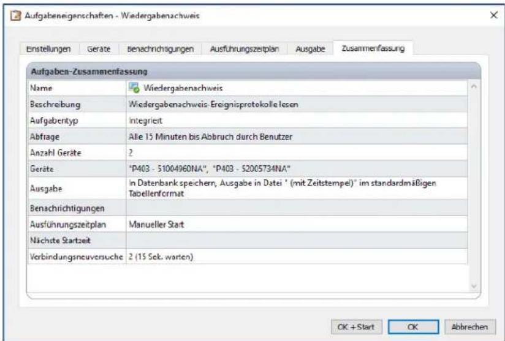Select the Aufgaben-Zusammenfassung header
Screen dimensions: 505x341
click(x=89, y=72)
